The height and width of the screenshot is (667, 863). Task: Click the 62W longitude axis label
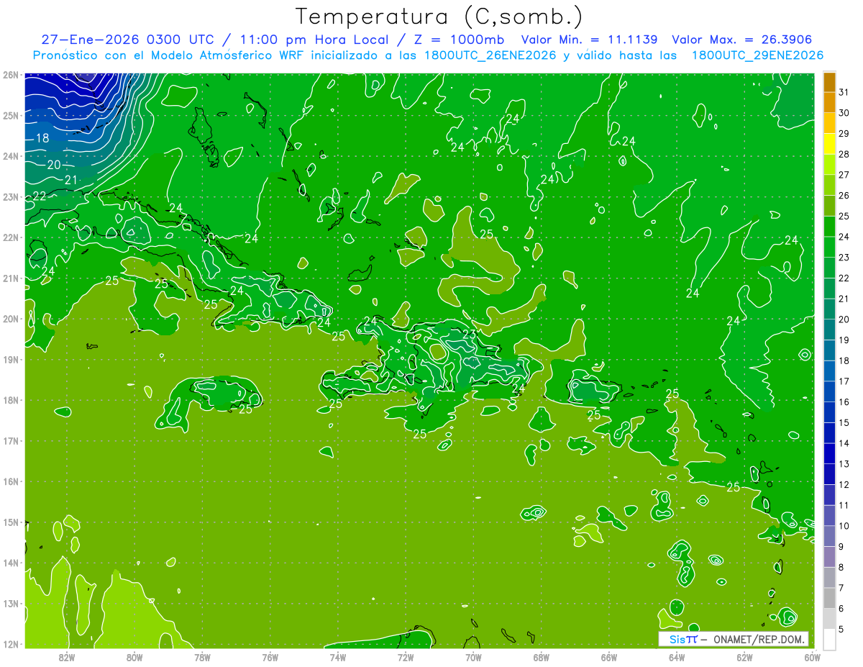tap(744, 657)
